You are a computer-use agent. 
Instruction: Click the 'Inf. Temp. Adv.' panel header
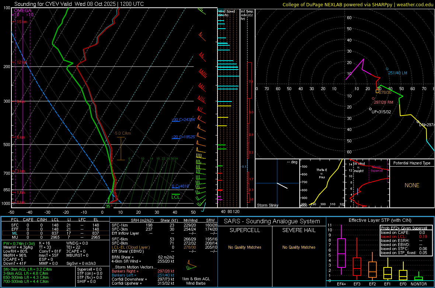pos(247,15)
